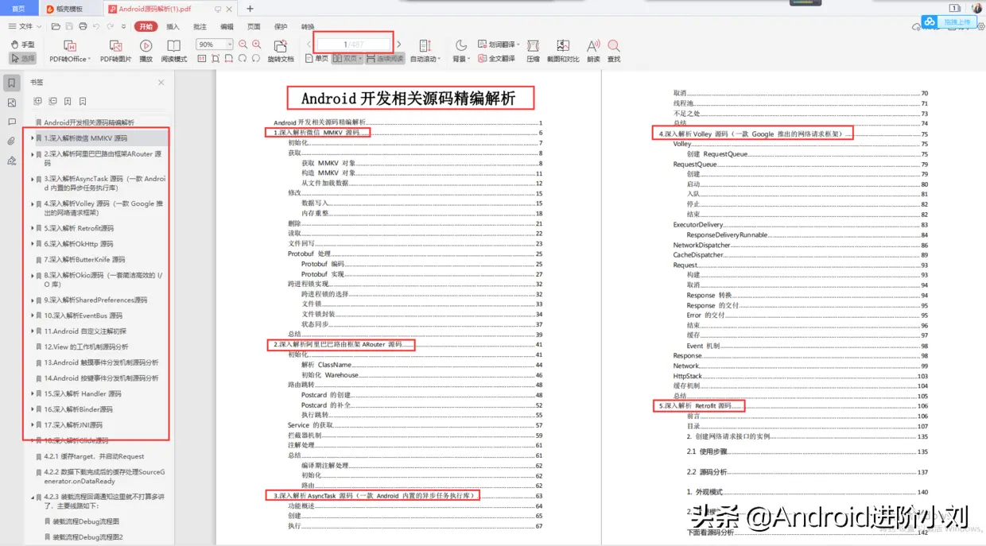This screenshot has width=986, height=546.
Task: Open the thumbnails panel sidebar icon
Action: coord(12,103)
